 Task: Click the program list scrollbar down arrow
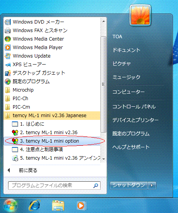coord(104,159)
